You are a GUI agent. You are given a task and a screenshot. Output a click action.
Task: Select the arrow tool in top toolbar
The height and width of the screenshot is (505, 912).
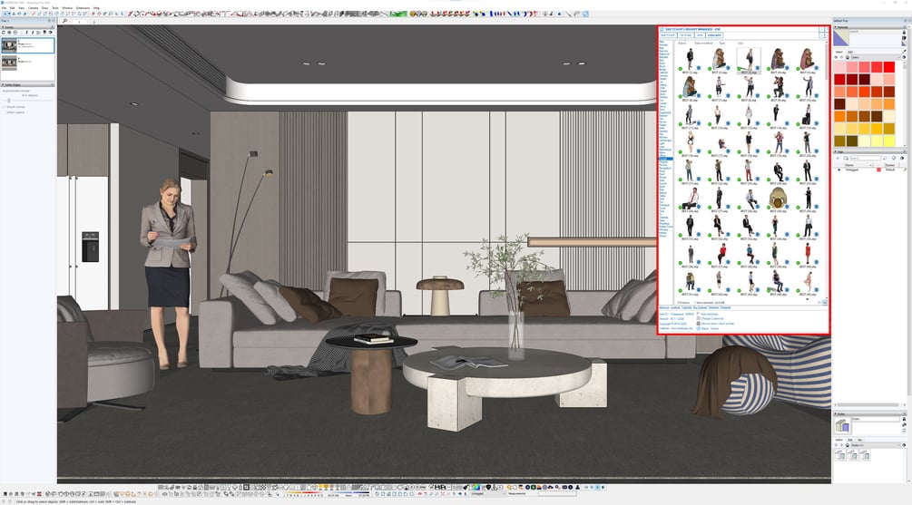point(5,14)
